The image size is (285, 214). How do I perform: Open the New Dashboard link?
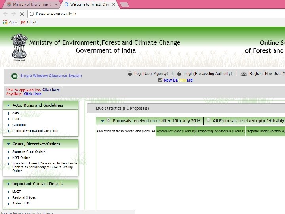click(x=178, y=80)
